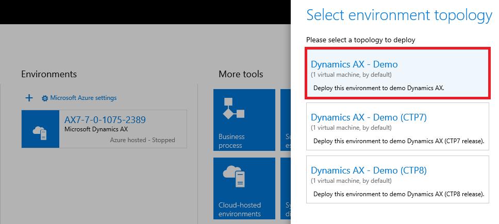Click 'Please select a topology to deploy' text
499x224 pixels.
coord(360,40)
